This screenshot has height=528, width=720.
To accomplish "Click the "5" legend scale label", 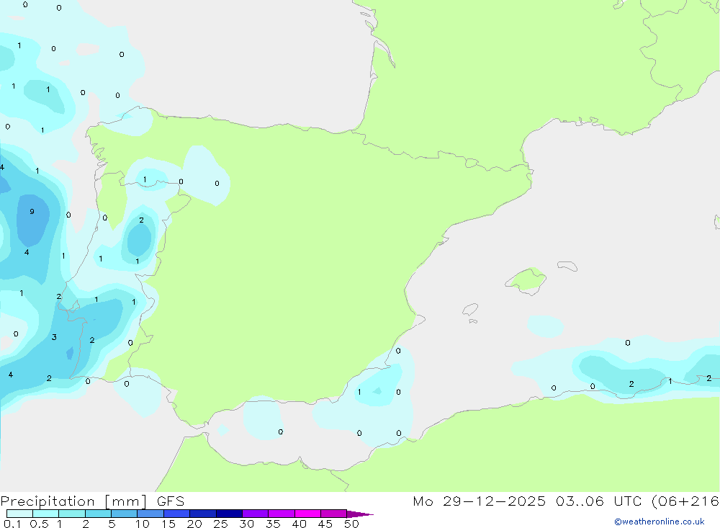I will pyautogui.click(x=112, y=524).
